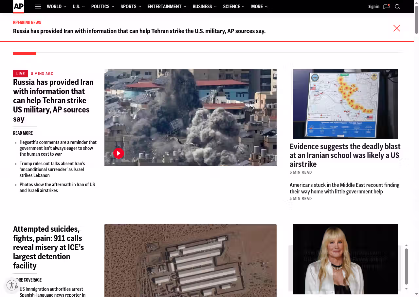Click the AP logo home icon
The width and height of the screenshot is (419, 297).
click(x=19, y=7)
